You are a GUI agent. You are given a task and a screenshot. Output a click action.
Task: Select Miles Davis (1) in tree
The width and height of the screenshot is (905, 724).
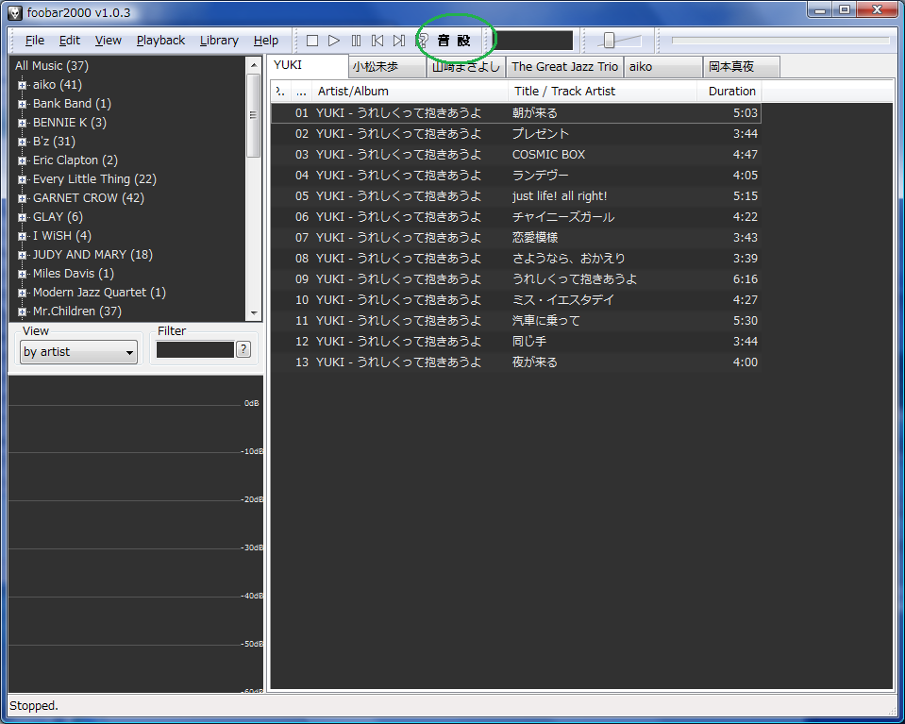[x=74, y=274]
